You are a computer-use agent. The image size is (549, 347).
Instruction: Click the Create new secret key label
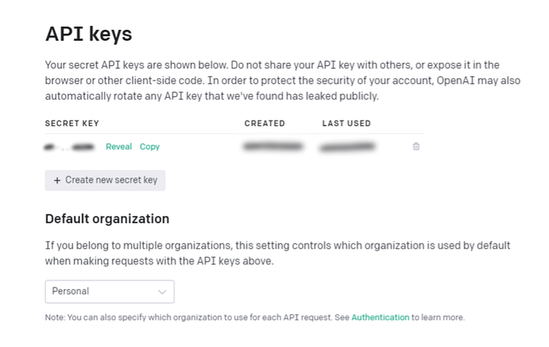111,180
